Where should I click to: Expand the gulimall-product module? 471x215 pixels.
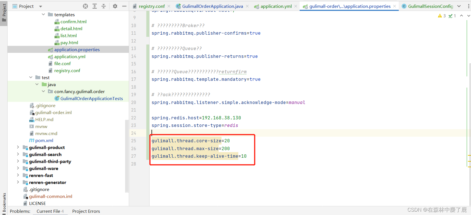[18, 147]
